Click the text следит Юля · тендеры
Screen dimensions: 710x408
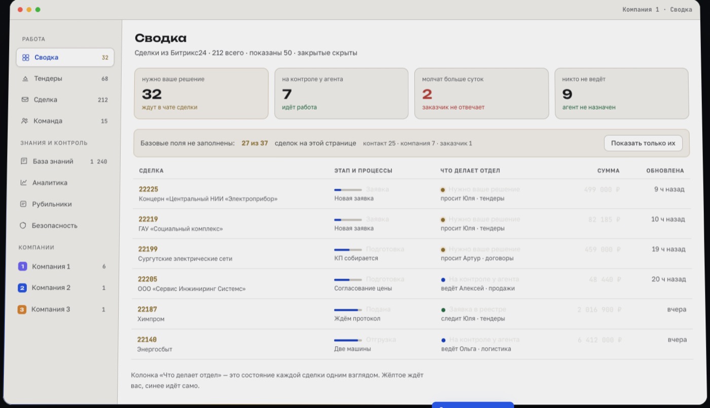[x=473, y=319]
